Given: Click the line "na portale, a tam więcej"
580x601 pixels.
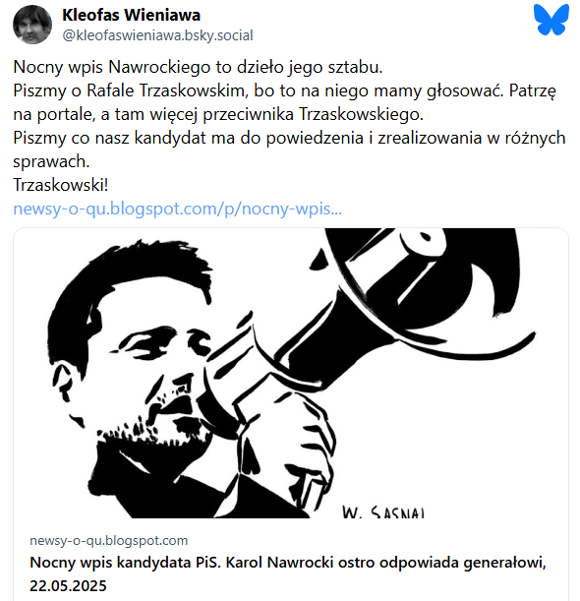Looking at the screenshot, I should [x=218, y=115].
